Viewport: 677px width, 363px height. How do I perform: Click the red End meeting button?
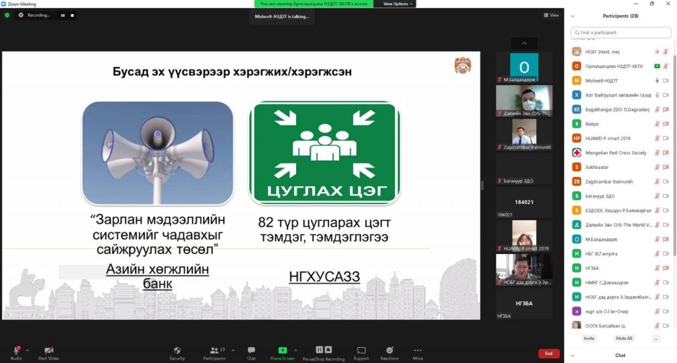pyautogui.click(x=548, y=354)
